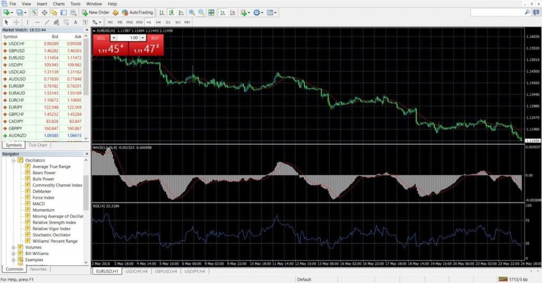Click the Market Watch vertical scrollbar
542x283 pixels.
[86, 87]
